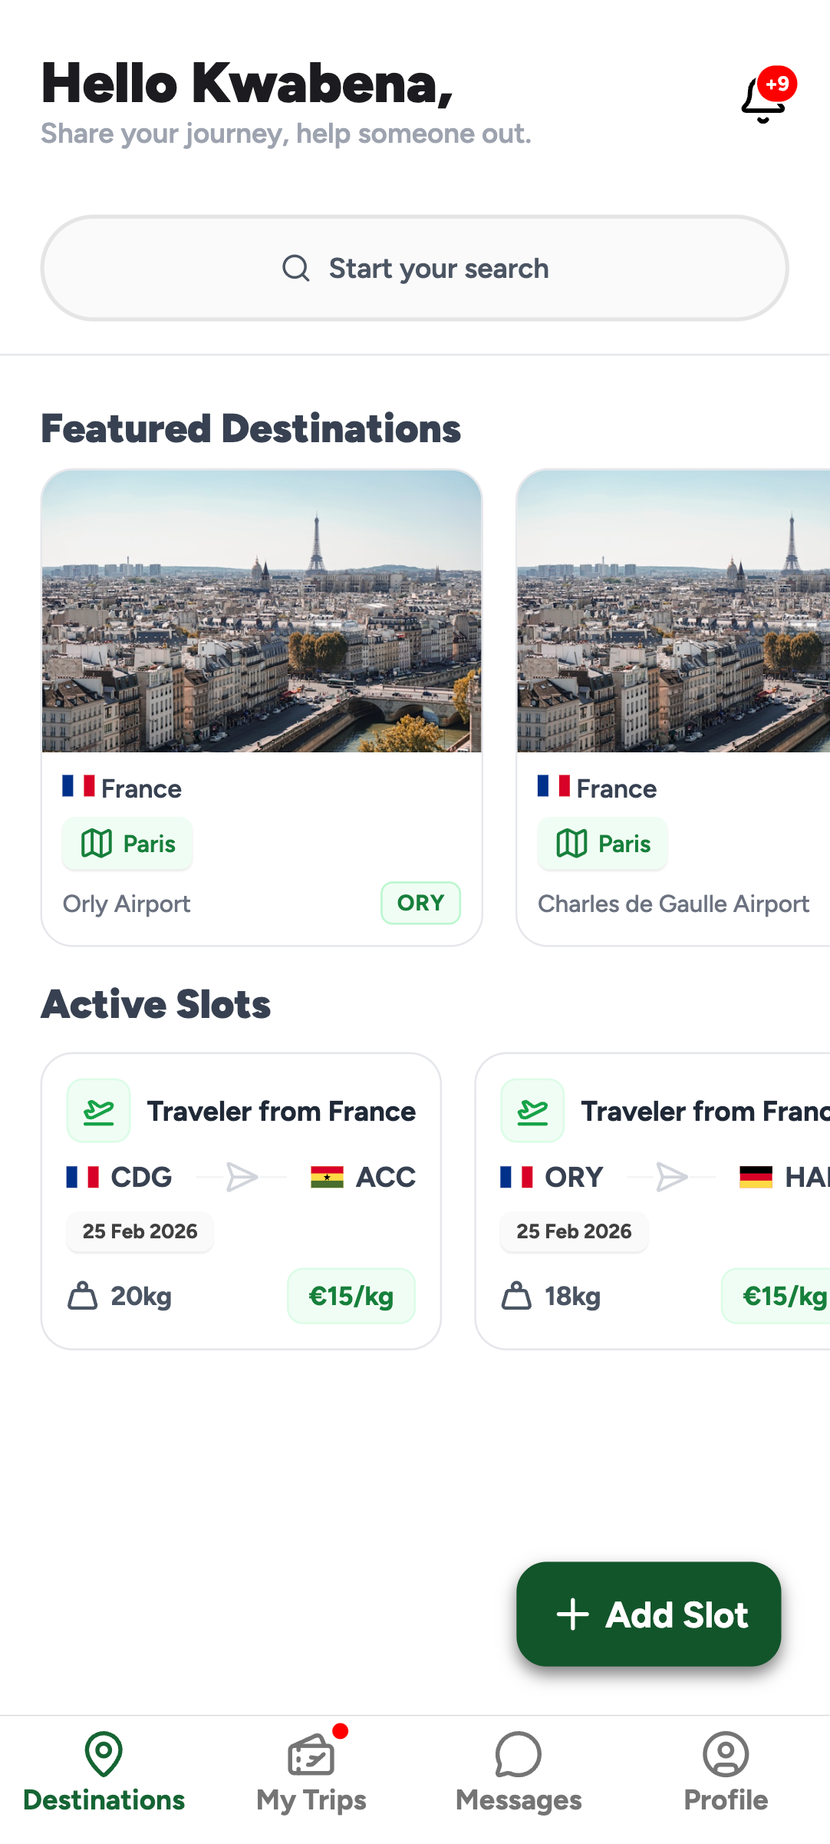Image resolution: width=830 pixels, height=1844 pixels.
Task: Tap the Ghana flag next to ACC
Action: pyautogui.click(x=327, y=1177)
